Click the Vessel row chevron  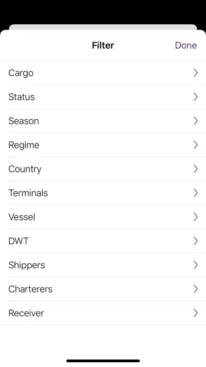tap(195, 217)
